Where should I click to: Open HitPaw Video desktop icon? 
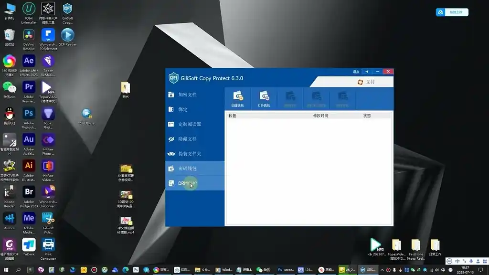point(48,170)
